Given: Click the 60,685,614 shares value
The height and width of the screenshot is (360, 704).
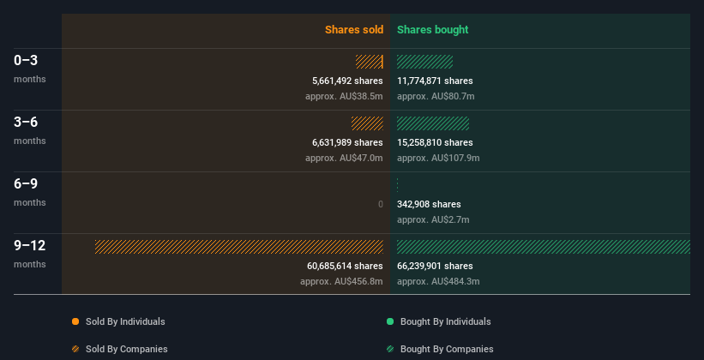Looking at the screenshot, I should point(345,266).
